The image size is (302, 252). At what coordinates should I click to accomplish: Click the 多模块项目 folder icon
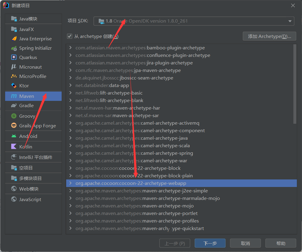[14, 178]
